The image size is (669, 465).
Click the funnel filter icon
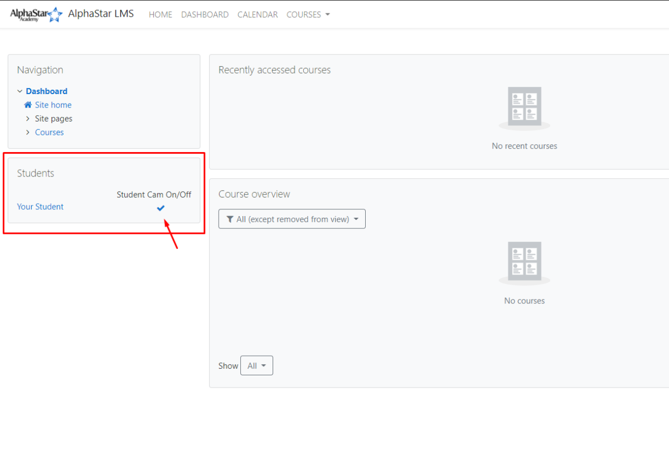230,219
